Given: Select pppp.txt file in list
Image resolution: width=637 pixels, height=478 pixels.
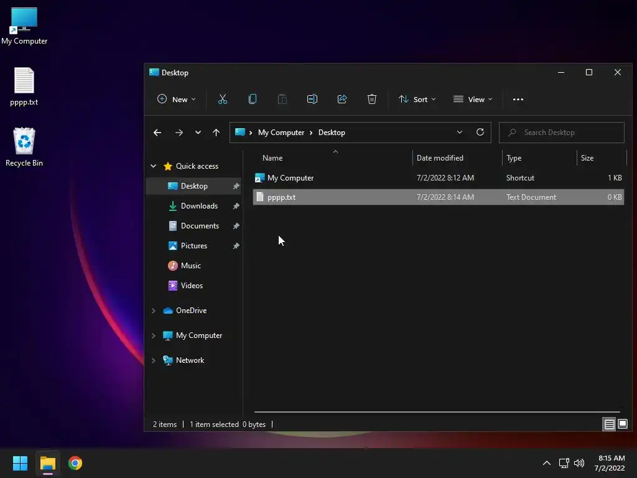Looking at the screenshot, I should click(x=439, y=197).
